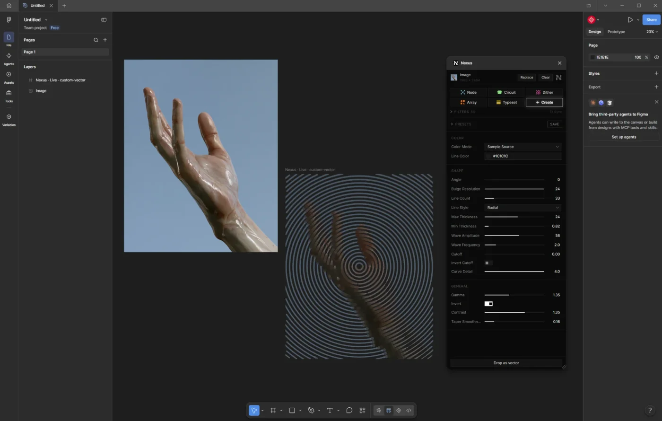The height and width of the screenshot is (421, 662).
Task: Expand the PRESETS section
Action: pos(461,124)
